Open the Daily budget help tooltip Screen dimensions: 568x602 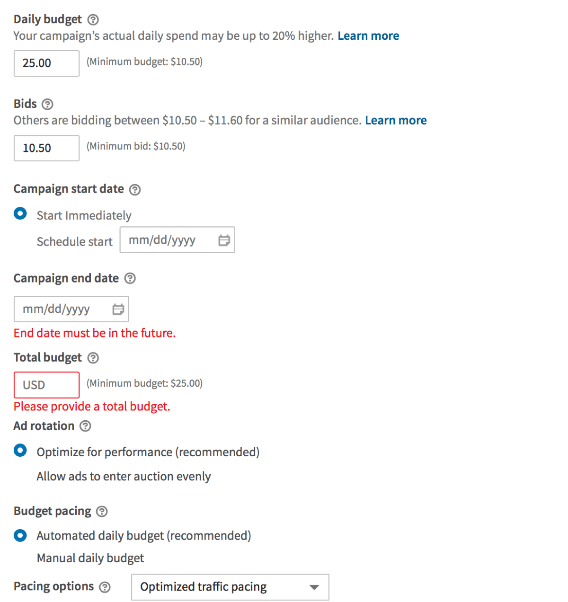point(93,19)
